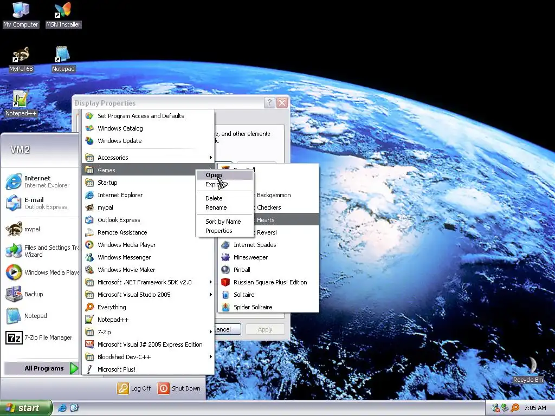Screen dimensions: 555x416
Task: Launch 7-Zip File Manager
Action: pyautogui.click(x=40, y=337)
